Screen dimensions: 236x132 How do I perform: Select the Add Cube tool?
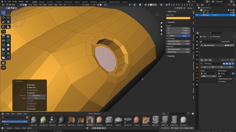[3, 32]
